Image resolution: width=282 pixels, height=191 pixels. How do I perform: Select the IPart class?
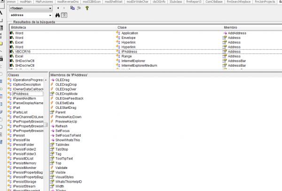tap(16, 108)
